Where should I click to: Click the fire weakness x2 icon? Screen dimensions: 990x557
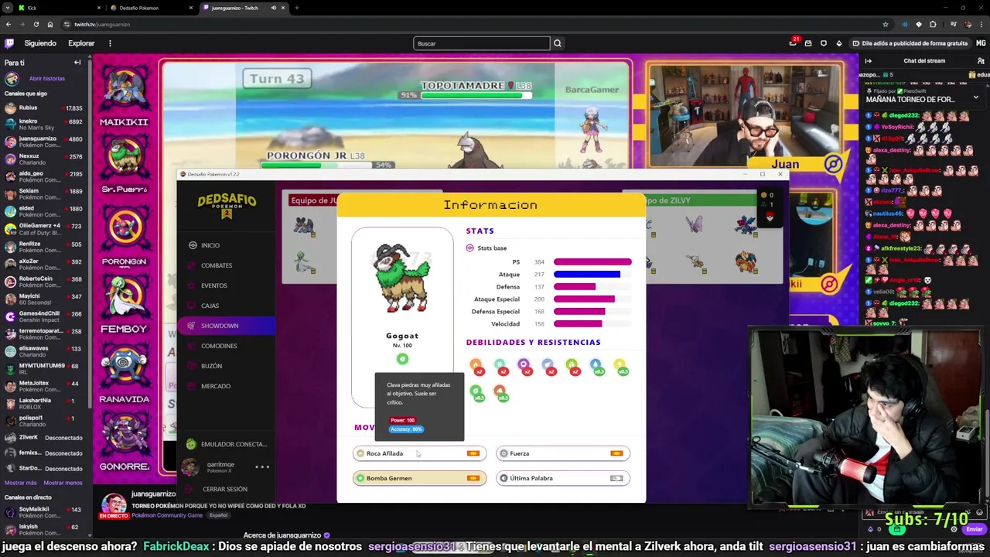[x=476, y=366]
